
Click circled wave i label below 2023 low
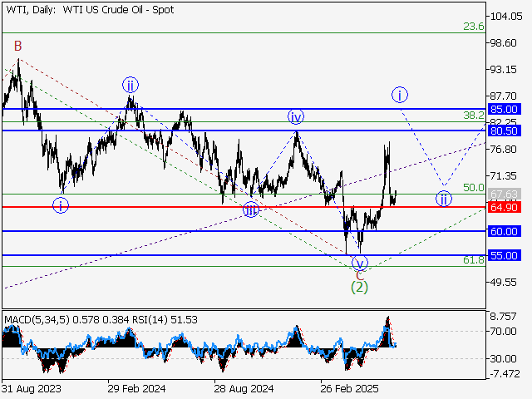click(61, 204)
